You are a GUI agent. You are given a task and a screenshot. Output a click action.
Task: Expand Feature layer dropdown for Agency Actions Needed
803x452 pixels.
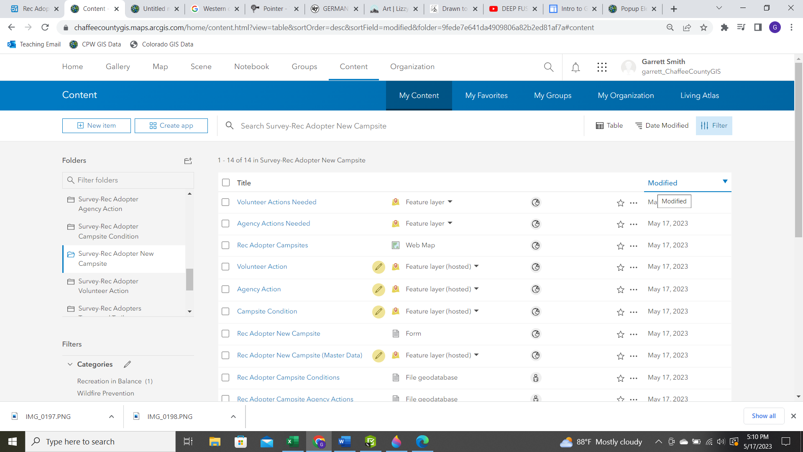[450, 223]
